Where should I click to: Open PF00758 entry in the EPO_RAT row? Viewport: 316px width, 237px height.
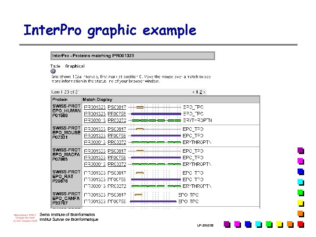coord(117,180)
